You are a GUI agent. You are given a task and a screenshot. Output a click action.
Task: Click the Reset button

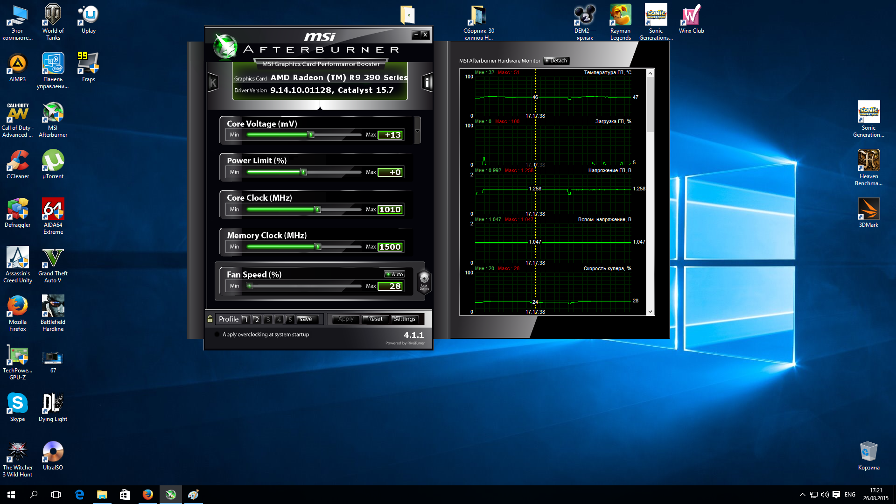[375, 319]
